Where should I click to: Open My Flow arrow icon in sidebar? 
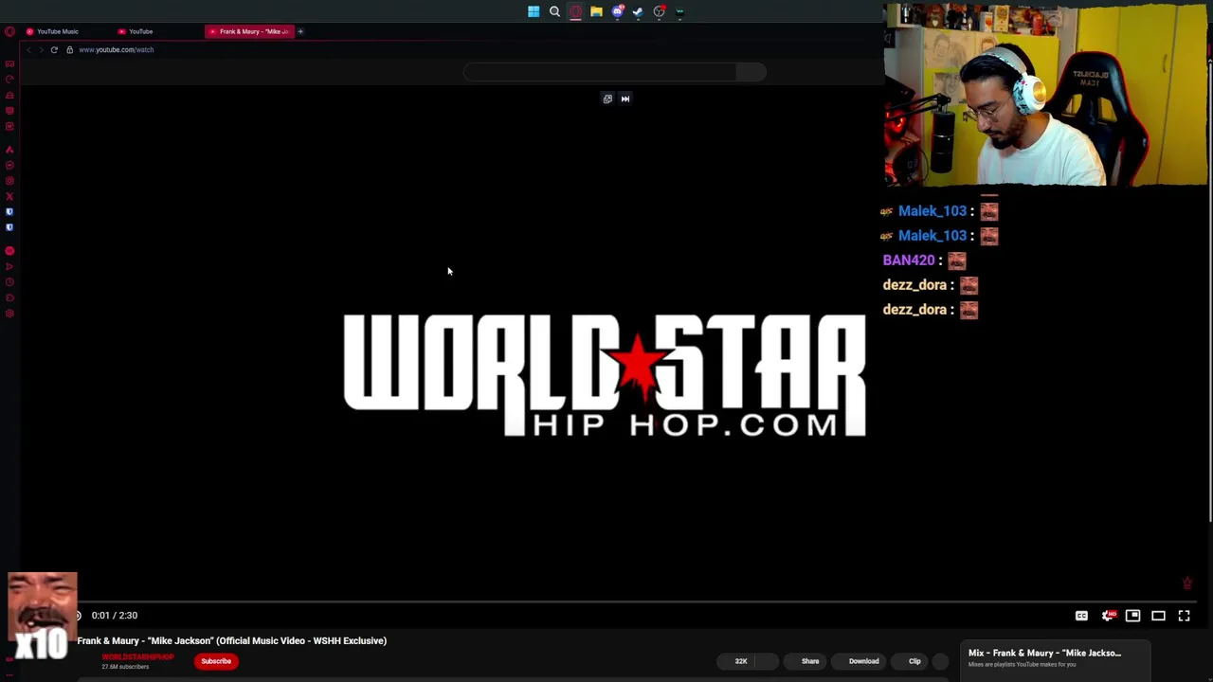coord(9,267)
